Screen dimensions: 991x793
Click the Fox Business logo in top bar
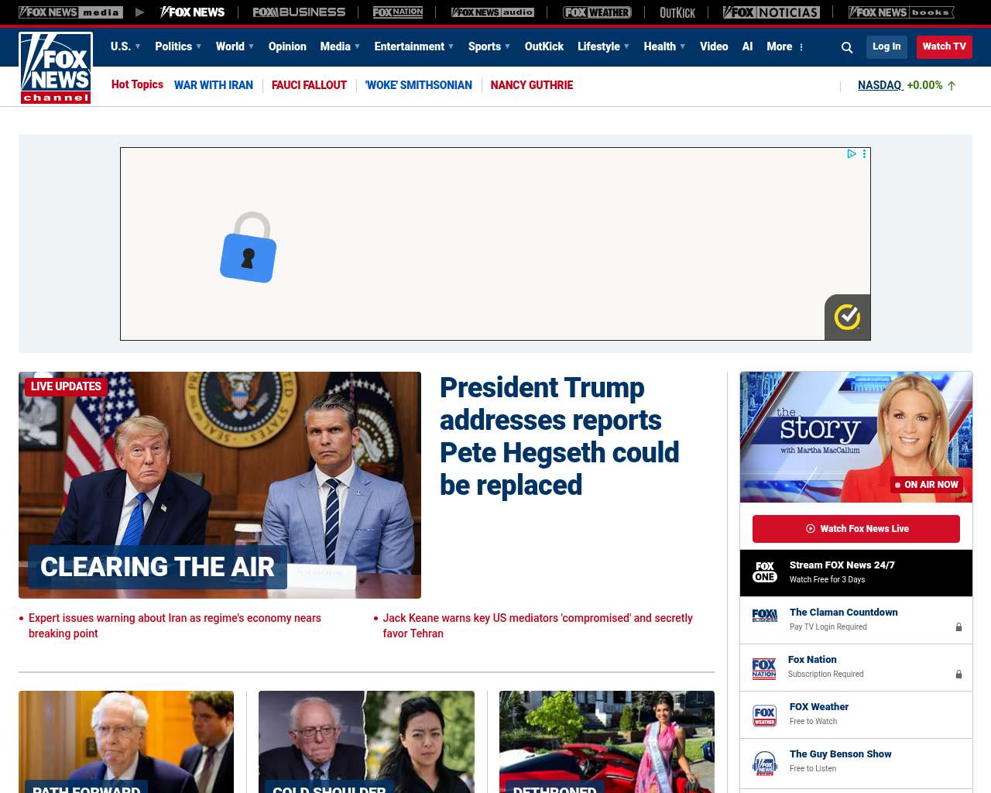(x=299, y=12)
